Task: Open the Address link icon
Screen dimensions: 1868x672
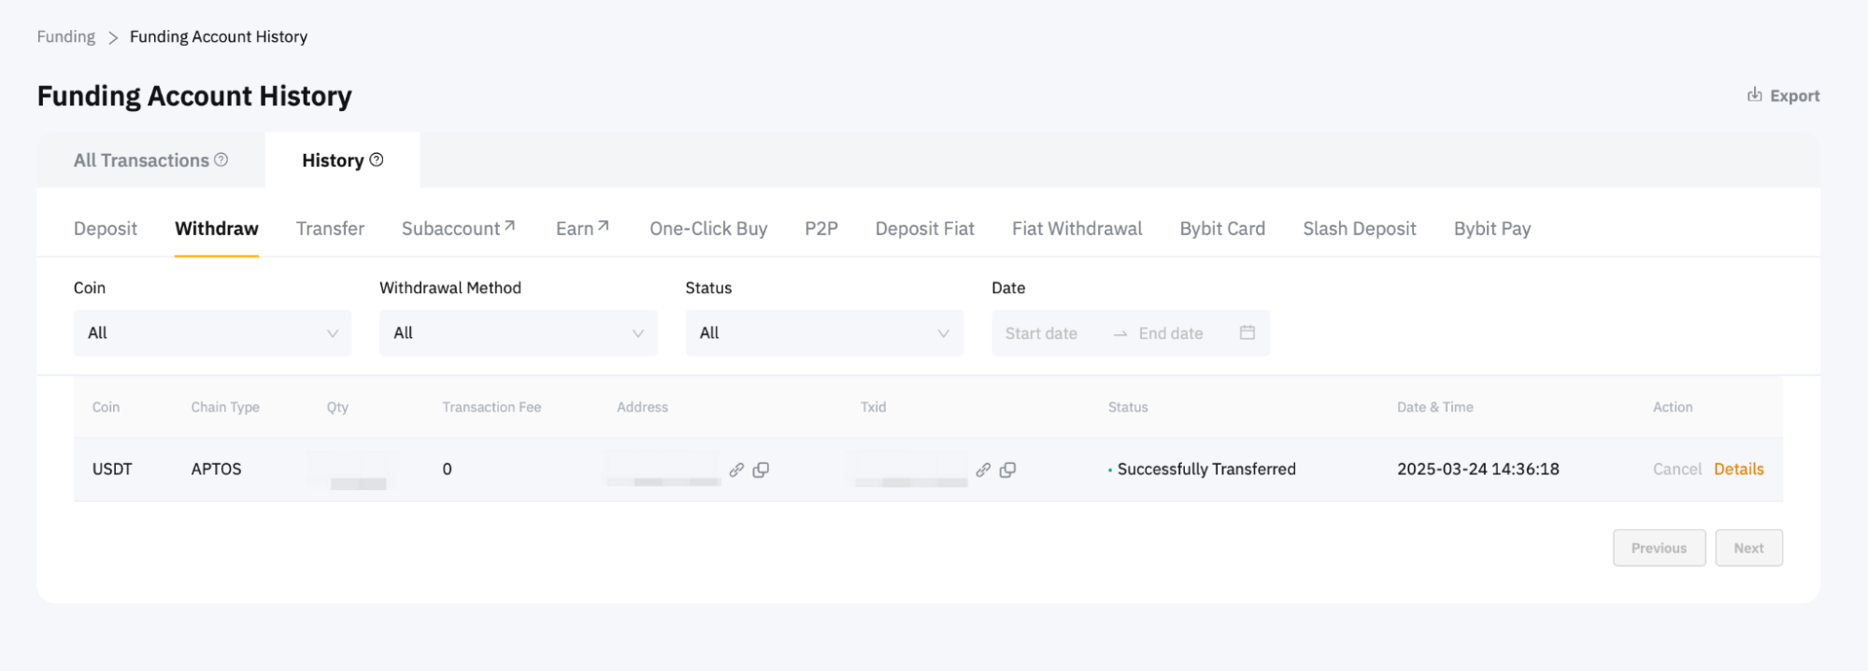Action: click(x=736, y=469)
